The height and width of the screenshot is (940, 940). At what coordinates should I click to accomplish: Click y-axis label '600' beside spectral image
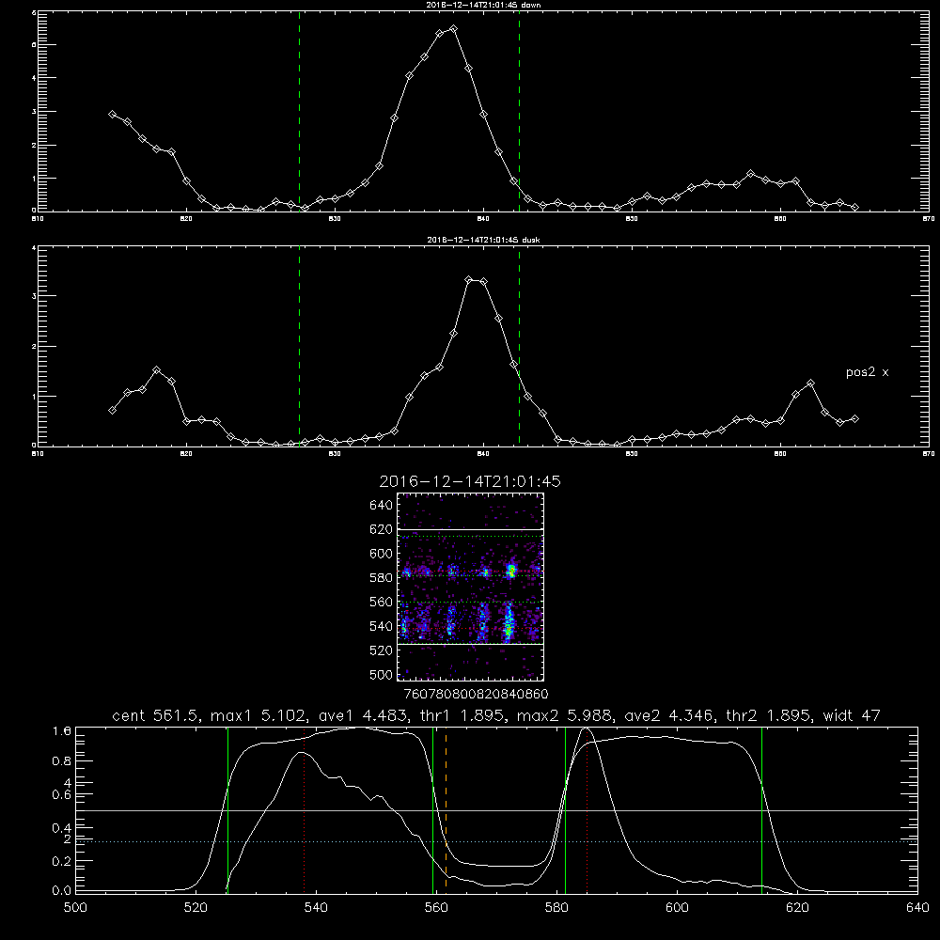coord(382,554)
